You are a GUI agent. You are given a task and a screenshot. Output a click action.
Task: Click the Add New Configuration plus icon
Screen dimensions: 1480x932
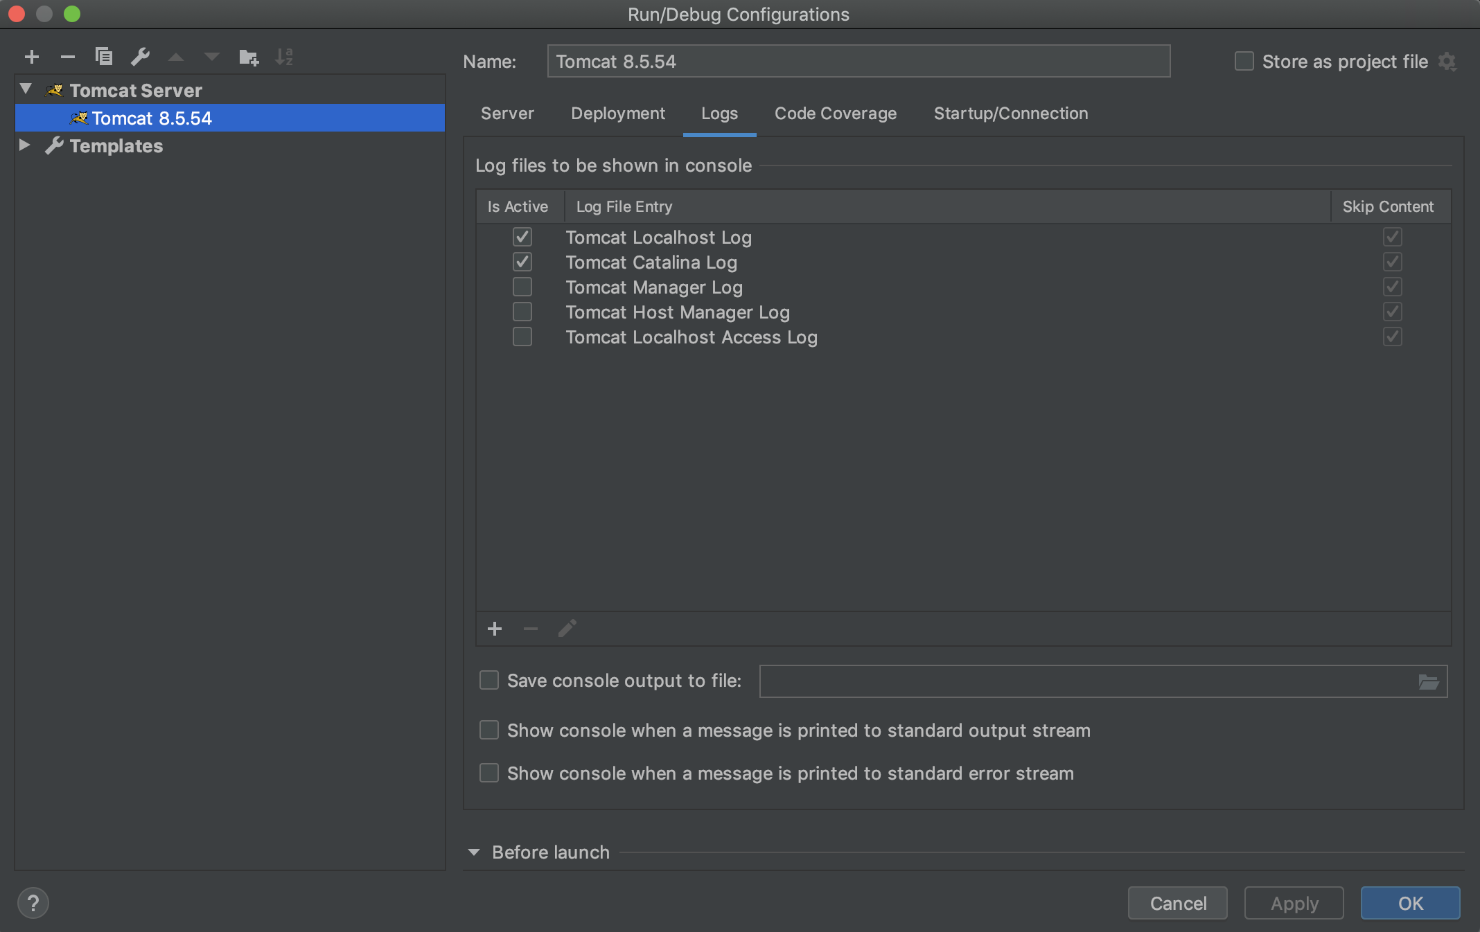[x=32, y=57]
